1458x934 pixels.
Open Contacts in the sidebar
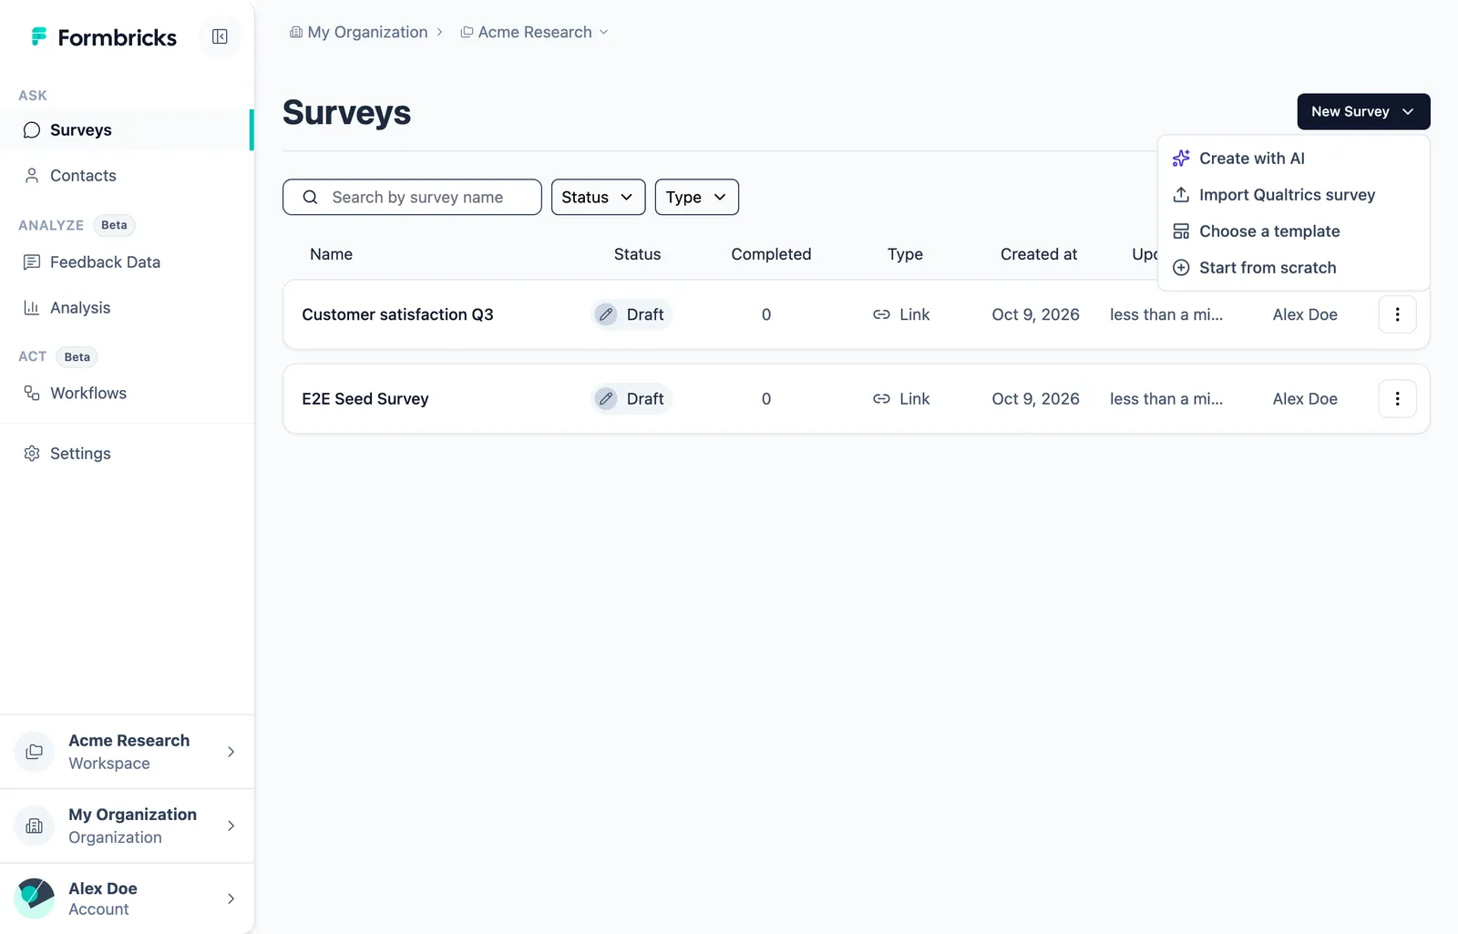pyautogui.click(x=126, y=176)
